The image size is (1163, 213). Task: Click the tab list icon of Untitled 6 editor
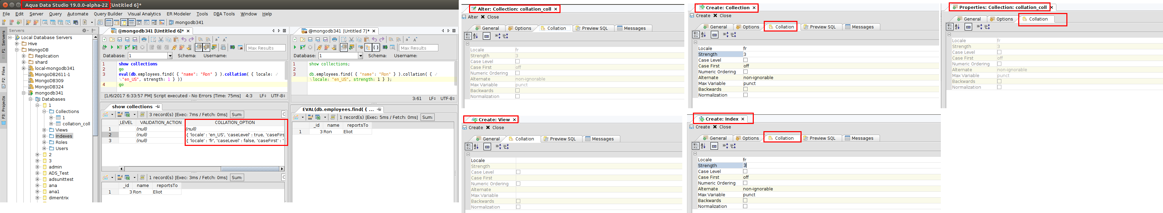tap(284, 31)
